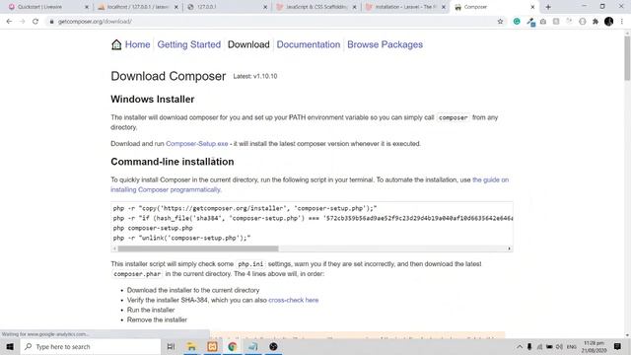
Task: Open the ENG language indicator
Action: [x=572, y=346]
